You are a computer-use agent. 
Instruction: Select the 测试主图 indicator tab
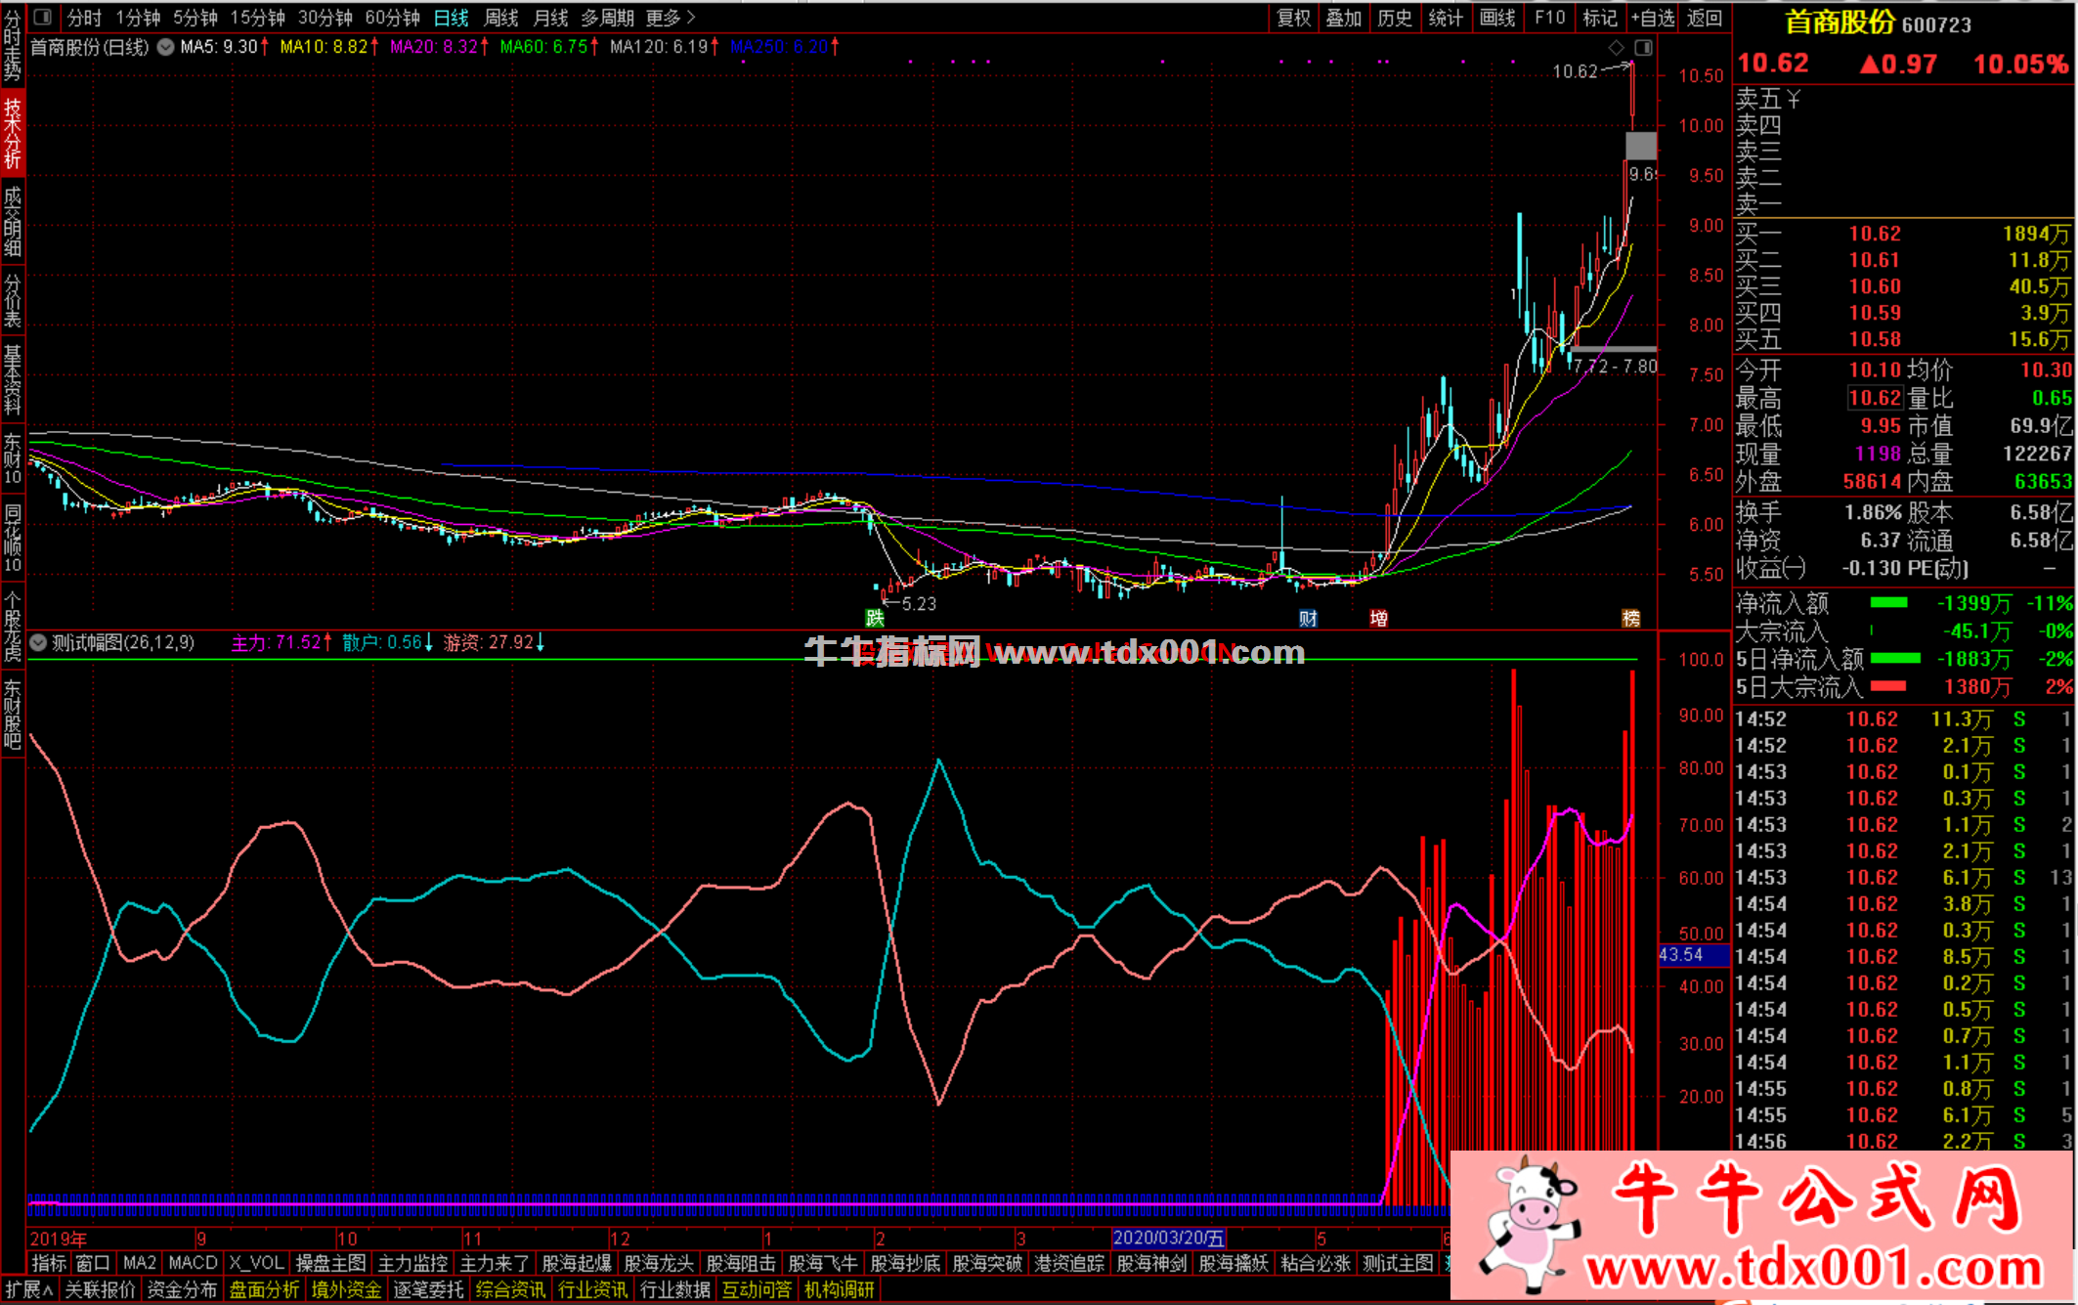[1399, 1263]
